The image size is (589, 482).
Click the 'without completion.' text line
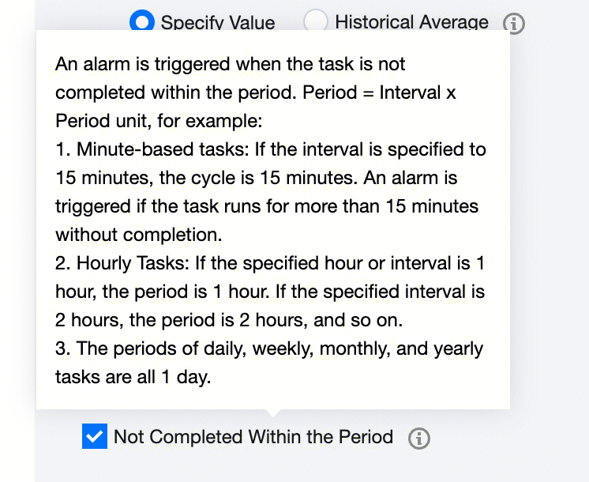click(x=139, y=235)
